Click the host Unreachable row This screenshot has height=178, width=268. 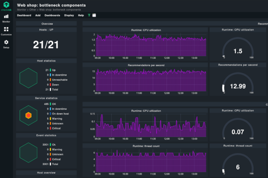tap(57, 80)
